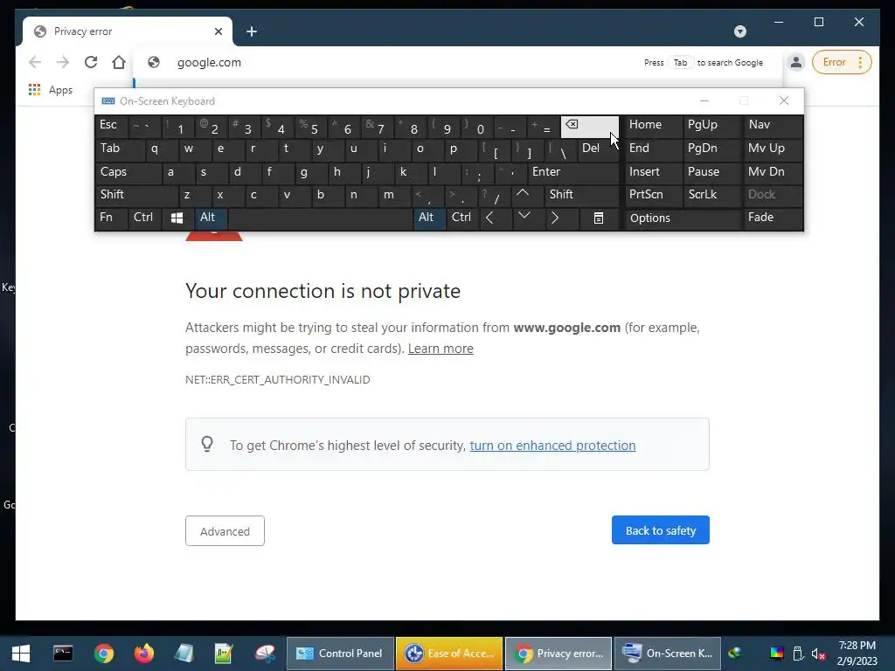The width and height of the screenshot is (895, 671).
Task: Toggle the right Alt key
Action: click(429, 218)
